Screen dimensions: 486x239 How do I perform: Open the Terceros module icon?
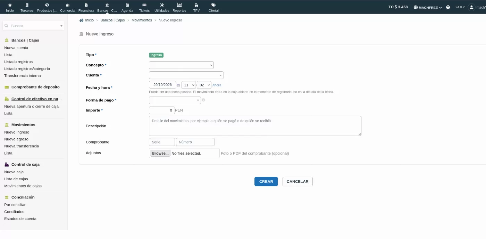click(x=27, y=5)
